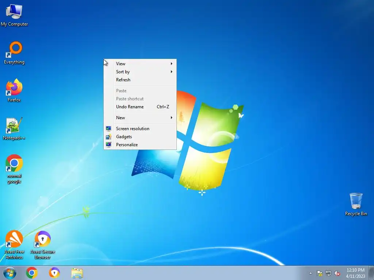Select the Avast Free Antivirus shortcut
This screenshot has height=280, width=374.
[14, 245]
